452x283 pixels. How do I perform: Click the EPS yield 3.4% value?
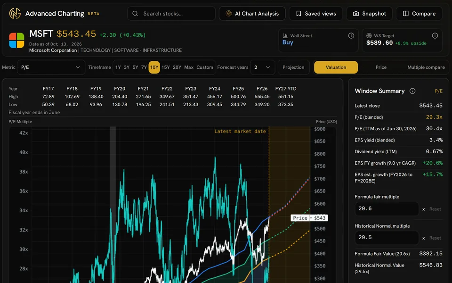pos(436,140)
